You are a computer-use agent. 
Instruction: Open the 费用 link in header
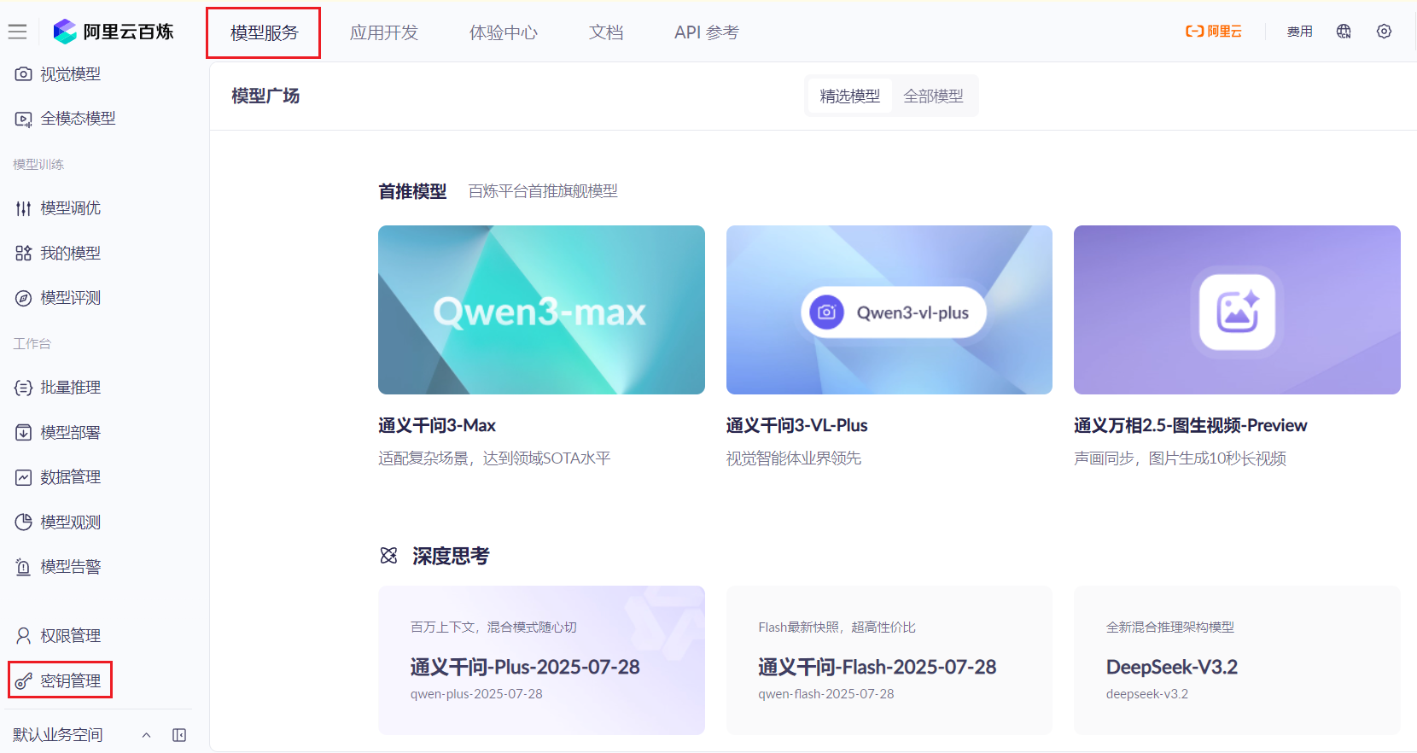pos(1300,32)
